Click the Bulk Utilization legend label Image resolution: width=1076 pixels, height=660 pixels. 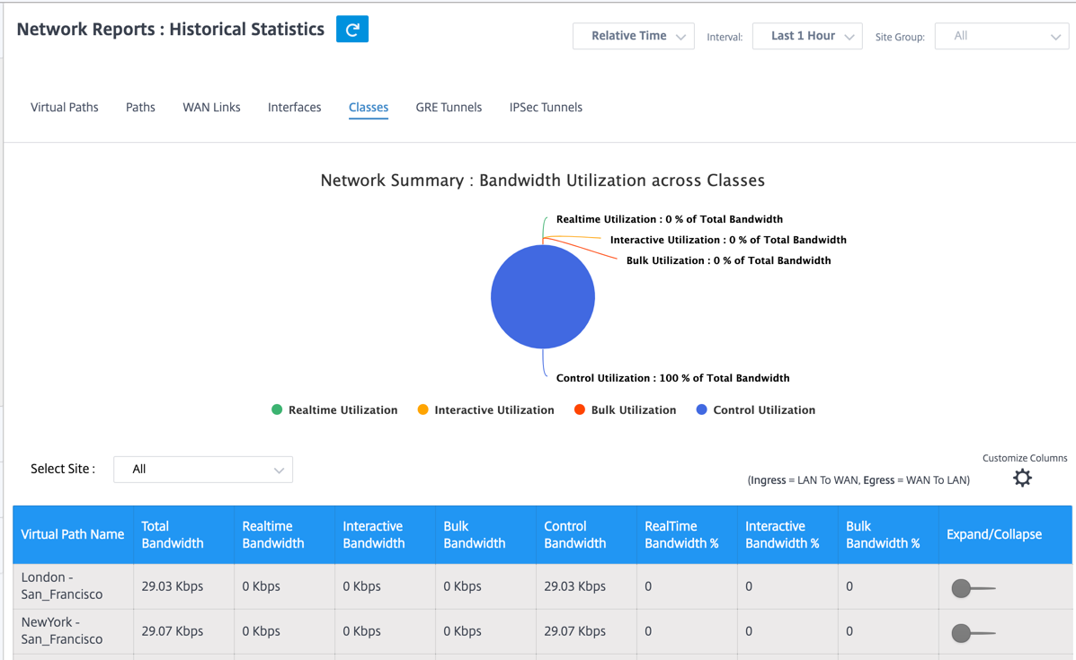tap(634, 409)
